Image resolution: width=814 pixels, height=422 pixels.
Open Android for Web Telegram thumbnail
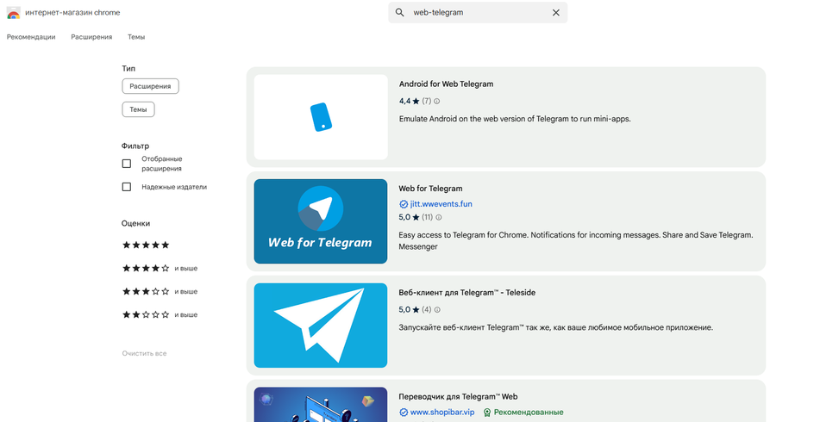coord(321,117)
